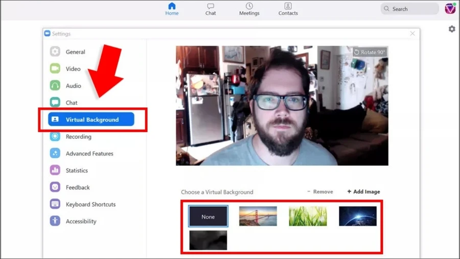Choose the Earth from space background

pyautogui.click(x=358, y=216)
